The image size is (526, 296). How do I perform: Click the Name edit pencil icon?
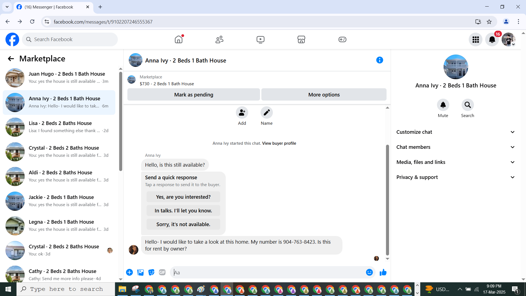pos(267,113)
